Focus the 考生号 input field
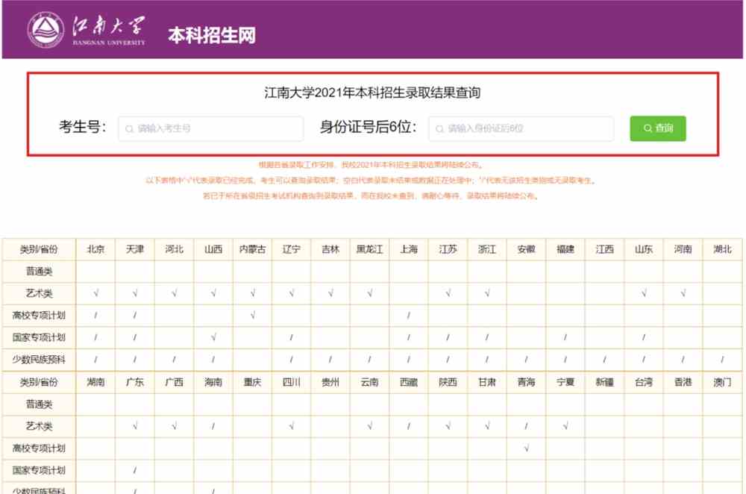Image resolution: width=746 pixels, height=494 pixels. pos(211,128)
